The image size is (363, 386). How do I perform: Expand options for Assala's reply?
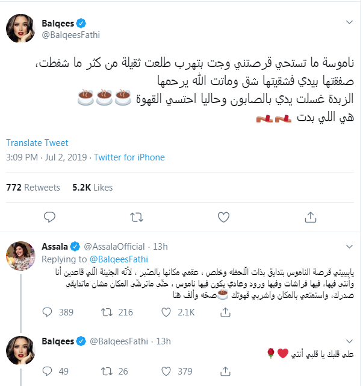click(349, 246)
